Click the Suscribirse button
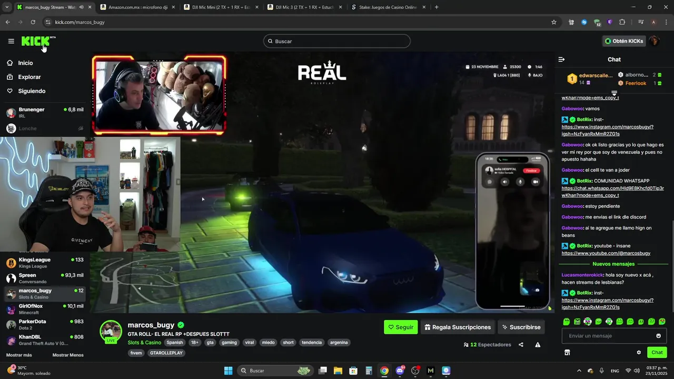674x379 pixels. point(521,327)
